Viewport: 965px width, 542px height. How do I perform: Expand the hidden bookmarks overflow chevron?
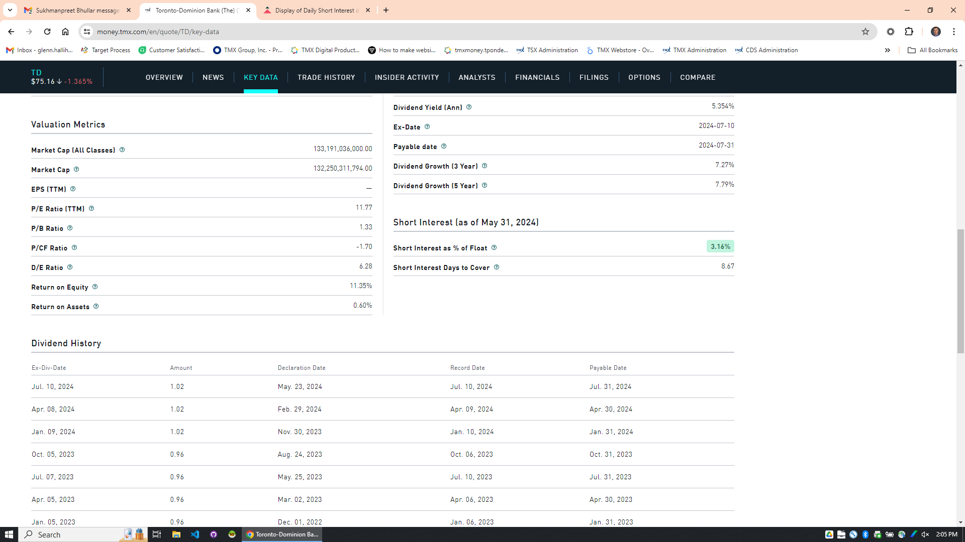point(887,50)
